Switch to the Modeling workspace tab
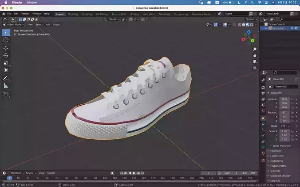The image size is (300, 187). pos(73,14)
